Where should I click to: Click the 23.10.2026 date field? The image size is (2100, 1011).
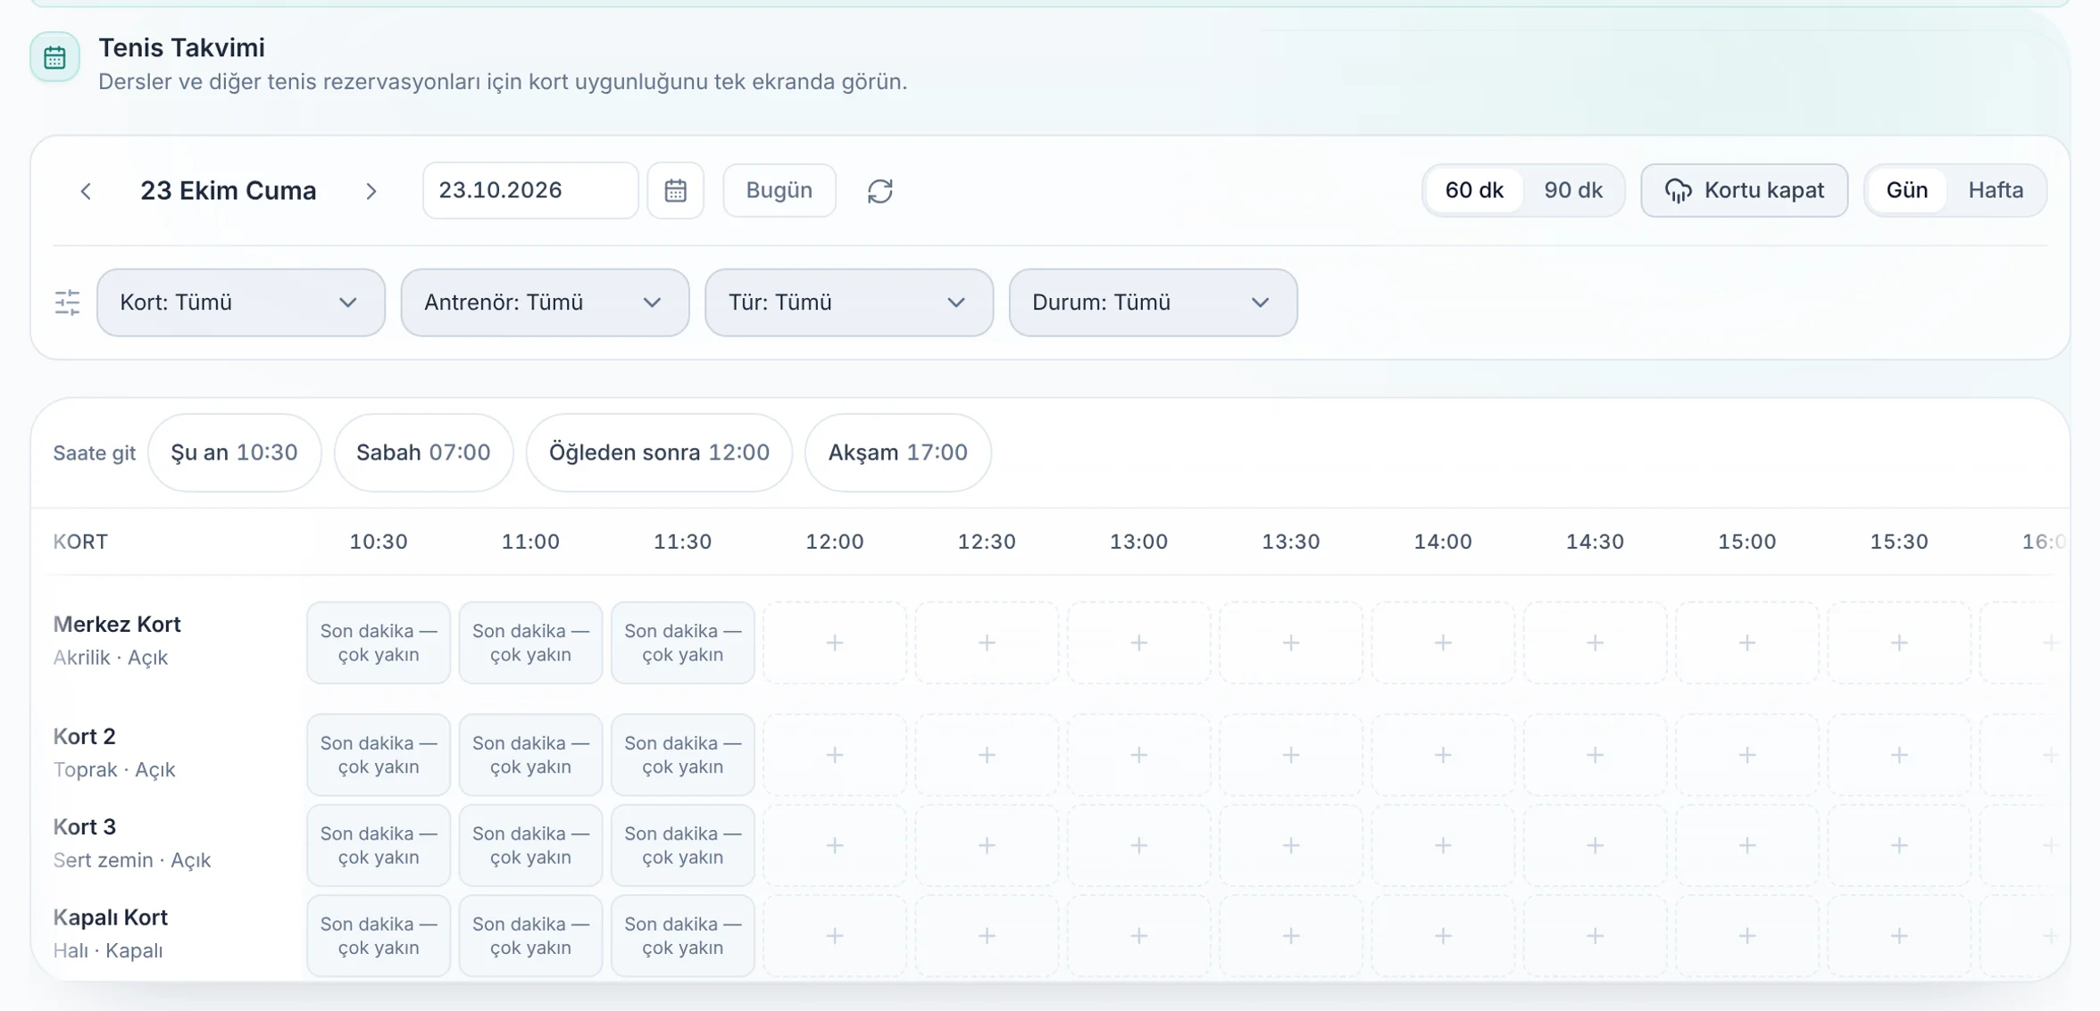pos(530,190)
